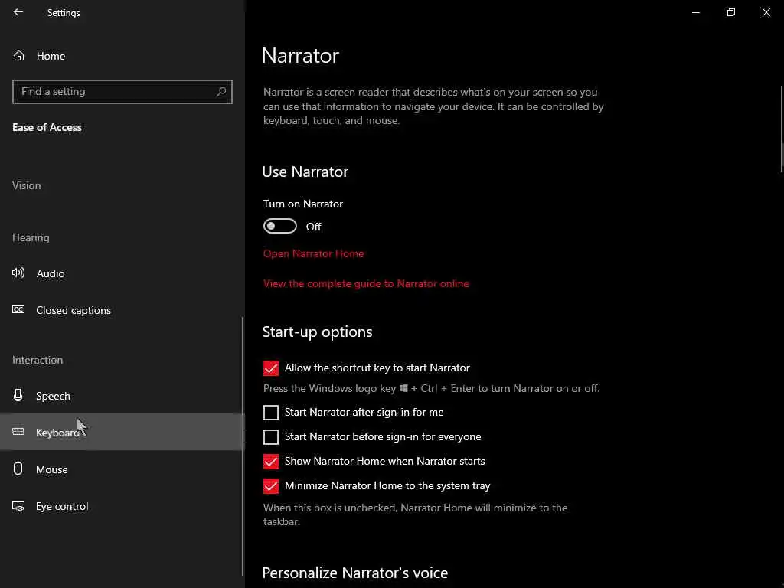The image size is (784, 588).
Task: Click the sidebar navigation scrollbar
Action: (243, 446)
